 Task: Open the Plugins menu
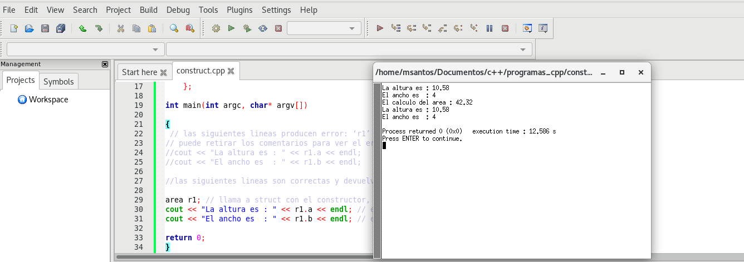click(239, 10)
